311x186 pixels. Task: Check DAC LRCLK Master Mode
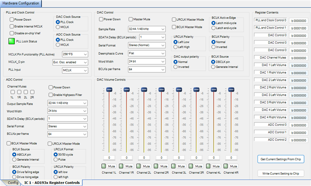point(174,19)
